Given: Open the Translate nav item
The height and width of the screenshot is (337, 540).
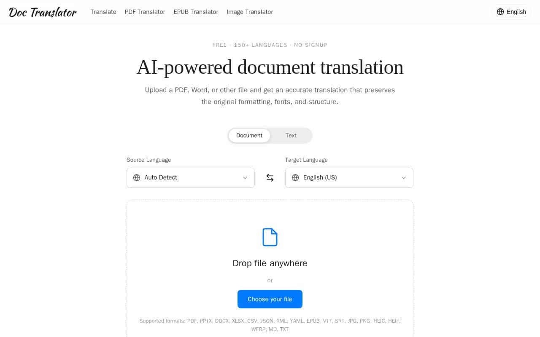Looking at the screenshot, I should [103, 12].
